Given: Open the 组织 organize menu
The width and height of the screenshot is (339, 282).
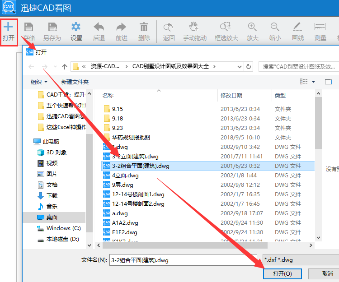Looking at the screenshot, I should coord(39,82).
